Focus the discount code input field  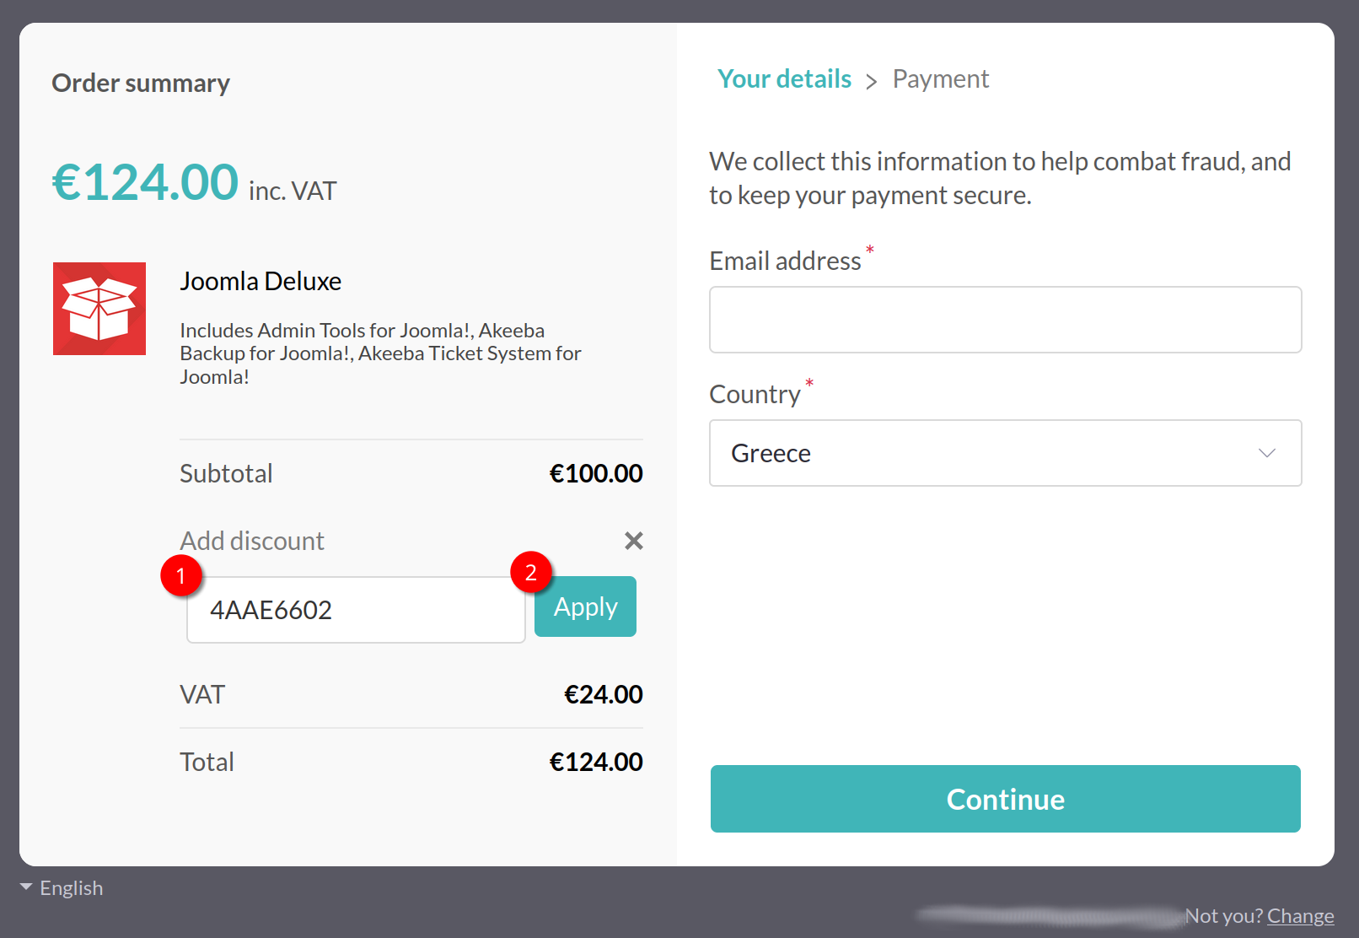coord(356,611)
